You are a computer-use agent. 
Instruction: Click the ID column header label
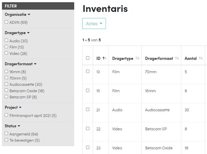click(98, 59)
